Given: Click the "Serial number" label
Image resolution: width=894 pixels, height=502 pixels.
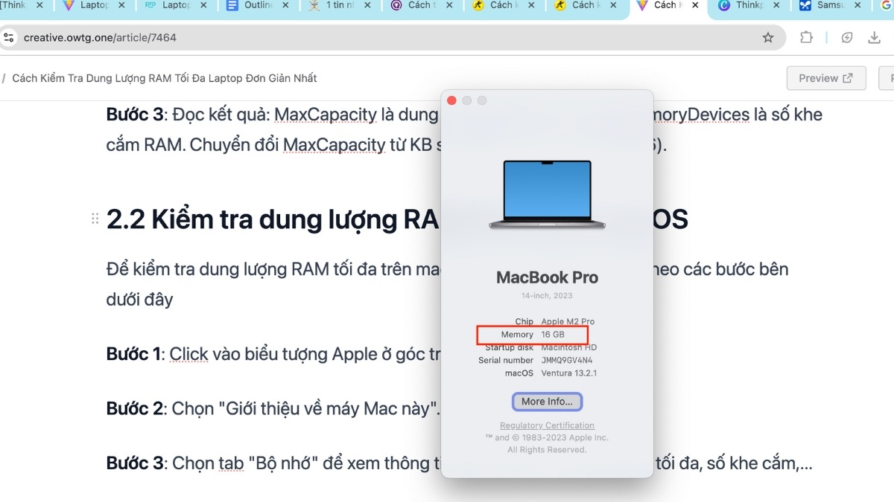Looking at the screenshot, I should tap(506, 360).
